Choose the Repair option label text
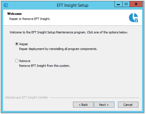This screenshot has height=114, width=146. tap(23, 44)
